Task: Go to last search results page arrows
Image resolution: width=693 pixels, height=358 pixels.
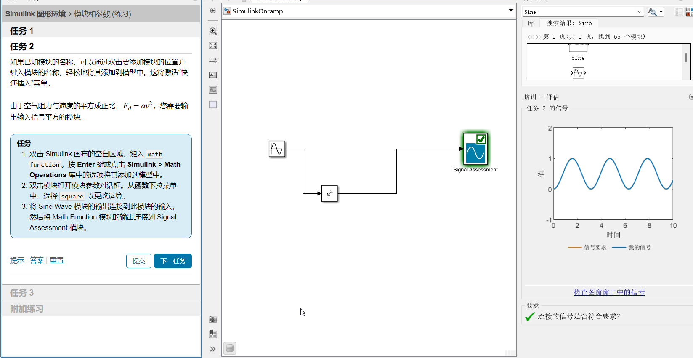Action: click(539, 37)
